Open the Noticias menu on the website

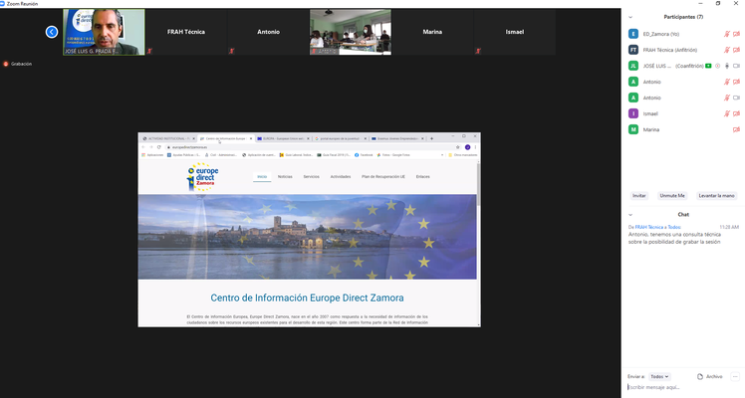click(x=285, y=176)
